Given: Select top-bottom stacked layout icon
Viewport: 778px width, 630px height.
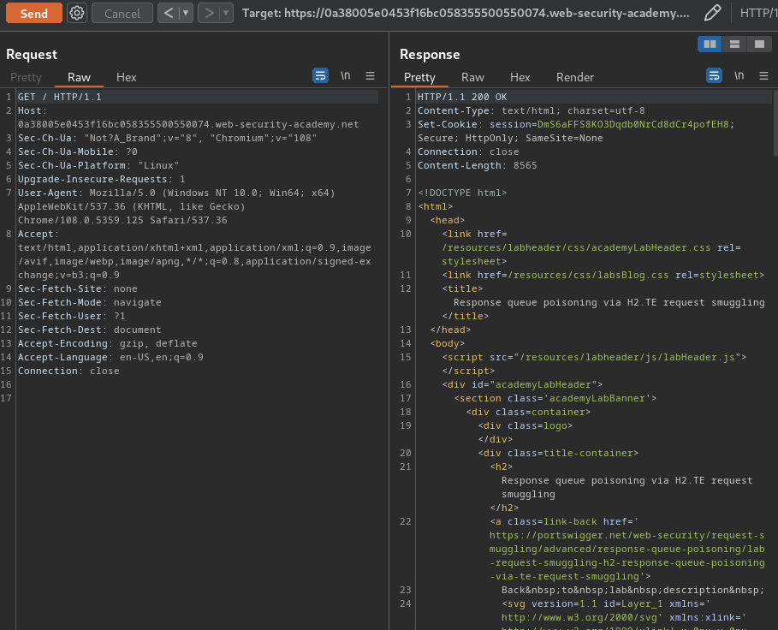Looking at the screenshot, I should (x=735, y=45).
